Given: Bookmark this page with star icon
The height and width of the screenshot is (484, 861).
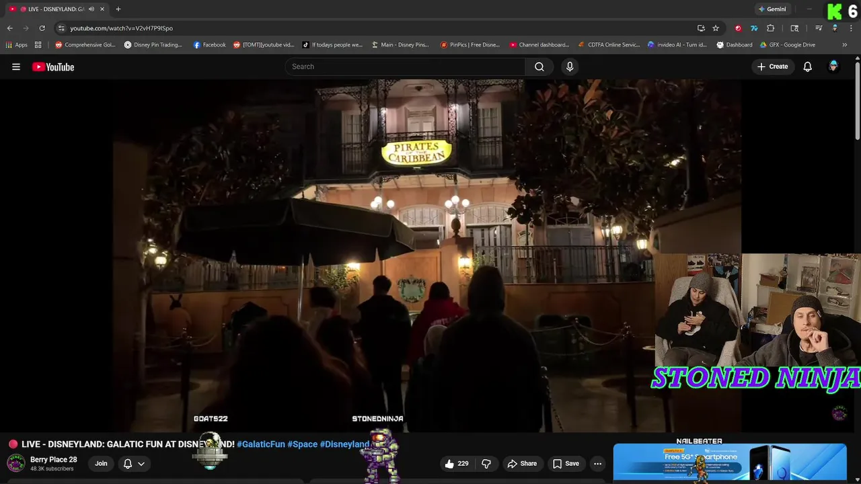Looking at the screenshot, I should point(716,28).
